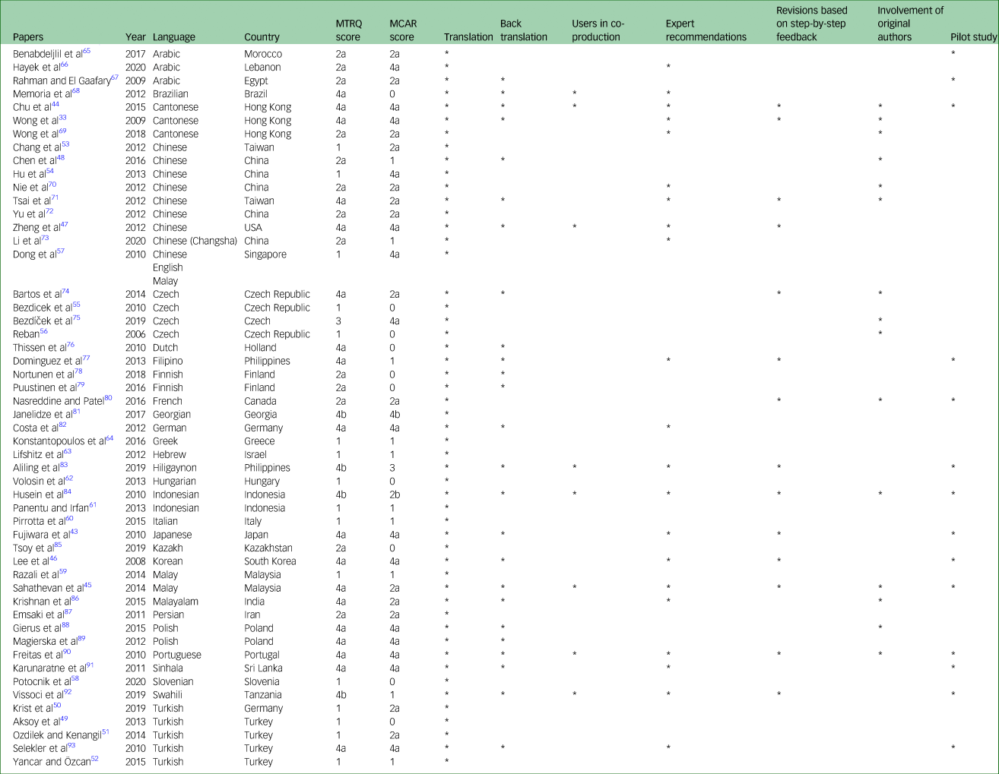Image resolution: width=999 pixels, height=774 pixels.
Task: Click the MTRQ score column header
Action: pos(348,30)
